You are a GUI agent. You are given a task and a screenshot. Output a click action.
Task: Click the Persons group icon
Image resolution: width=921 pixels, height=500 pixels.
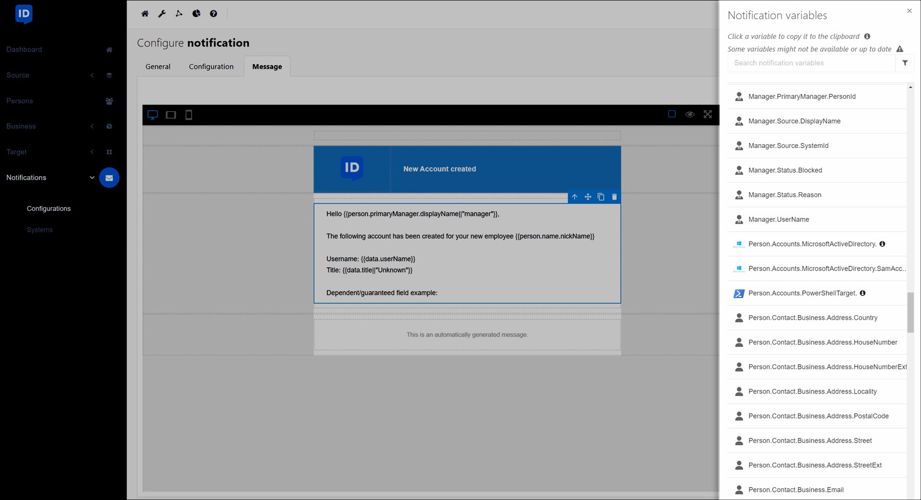click(x=109, y=101)
